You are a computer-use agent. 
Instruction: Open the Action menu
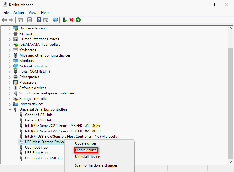coord(19,13)
